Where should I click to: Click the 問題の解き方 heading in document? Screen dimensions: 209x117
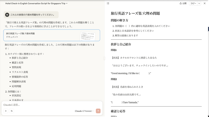tap(119, 20)
